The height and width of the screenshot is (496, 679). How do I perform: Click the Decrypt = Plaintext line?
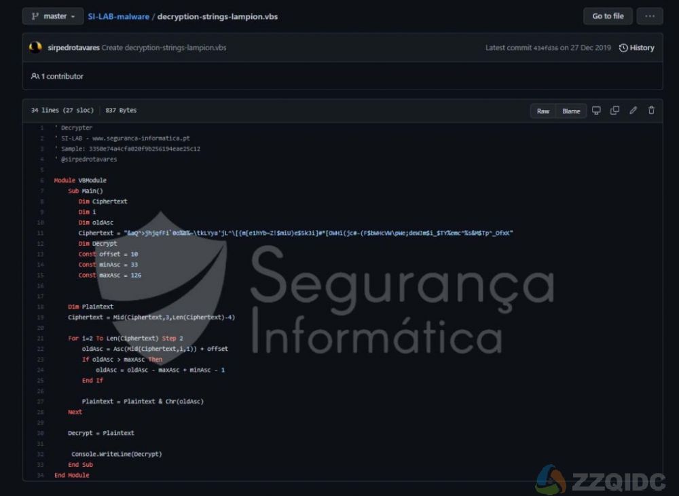101,433
